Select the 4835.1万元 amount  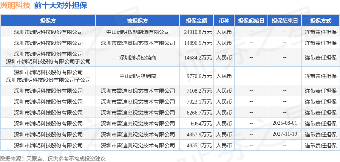tap(198, 145)
